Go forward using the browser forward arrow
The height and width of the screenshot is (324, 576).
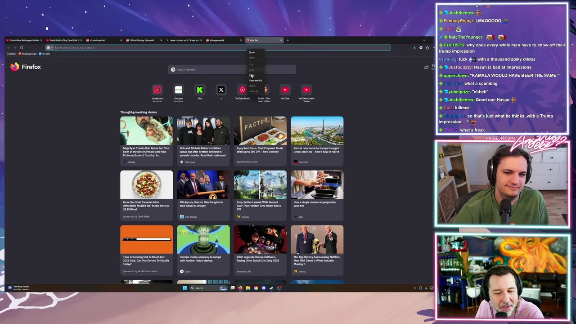pos(15,48)
